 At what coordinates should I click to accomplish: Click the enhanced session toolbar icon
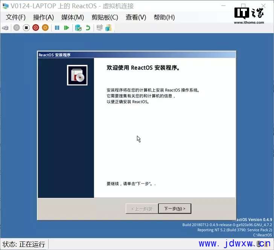[100, 28]
